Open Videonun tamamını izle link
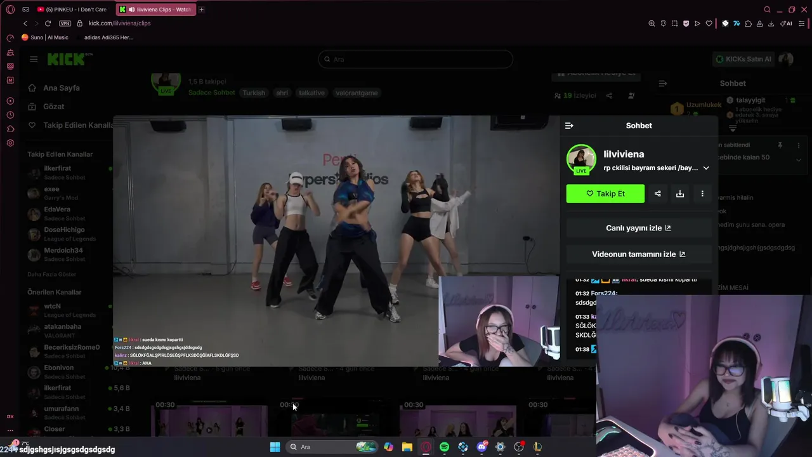812x457 pixels. click(639, 254)
